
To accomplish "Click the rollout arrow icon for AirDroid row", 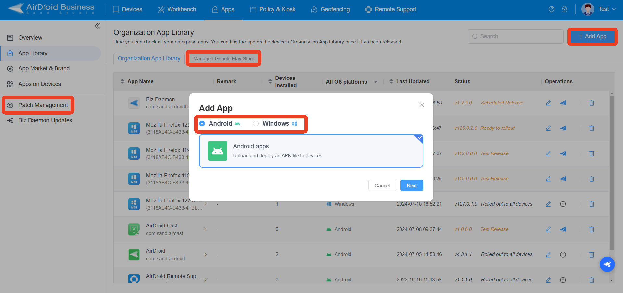I will [563, 255].
